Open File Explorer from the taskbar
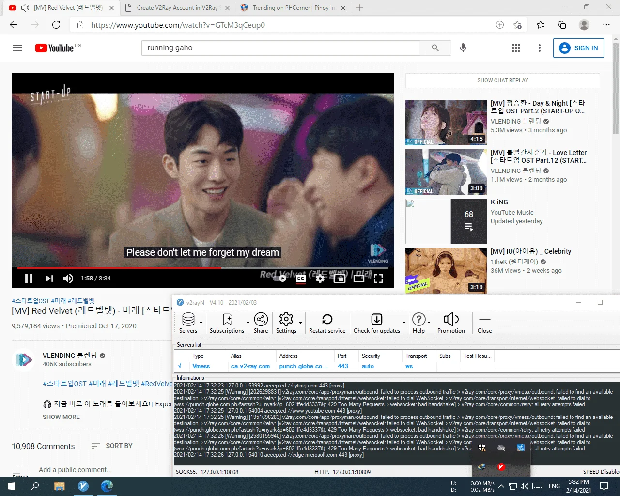The height and width of the screenshot is (496, 620). click(59, 486)
